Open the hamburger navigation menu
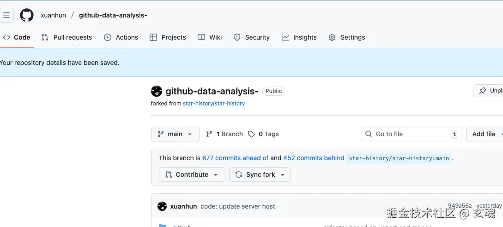Viewport: 503px width, 227px height. pyautogui.click(x=6, y=15)
